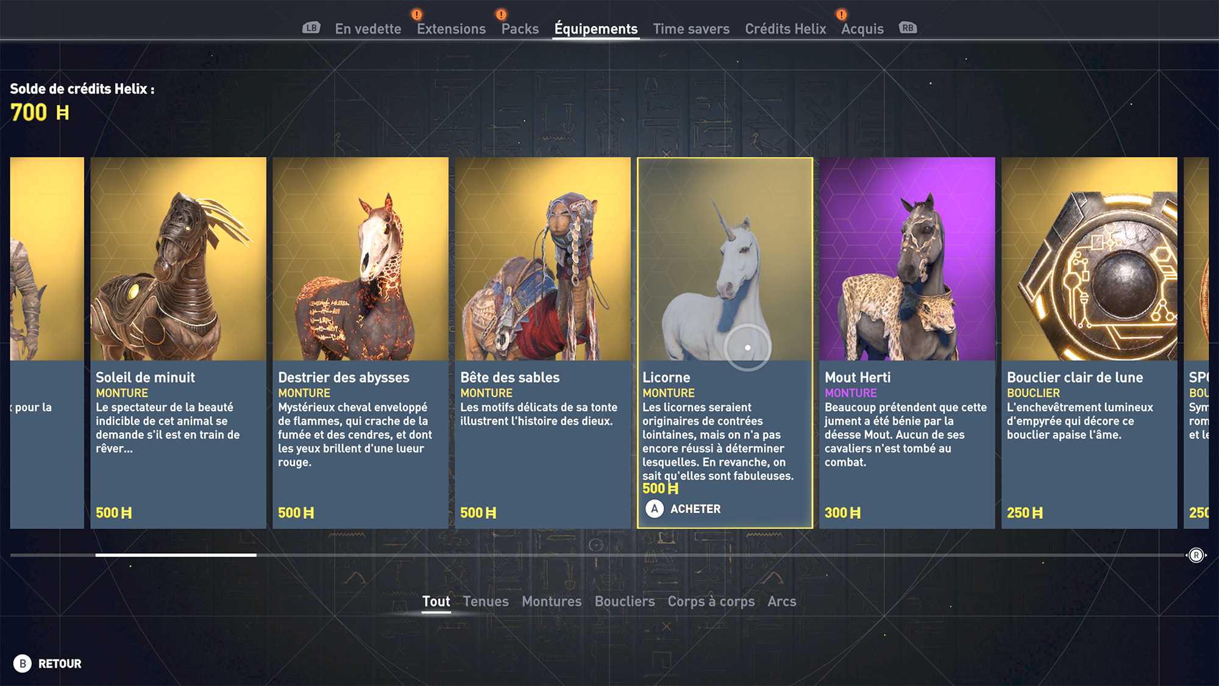The width and height of the screenshot is (1219, 686).
Task: Select the Bouclier clair de lune thumbnail
Action: point(1089,259)
